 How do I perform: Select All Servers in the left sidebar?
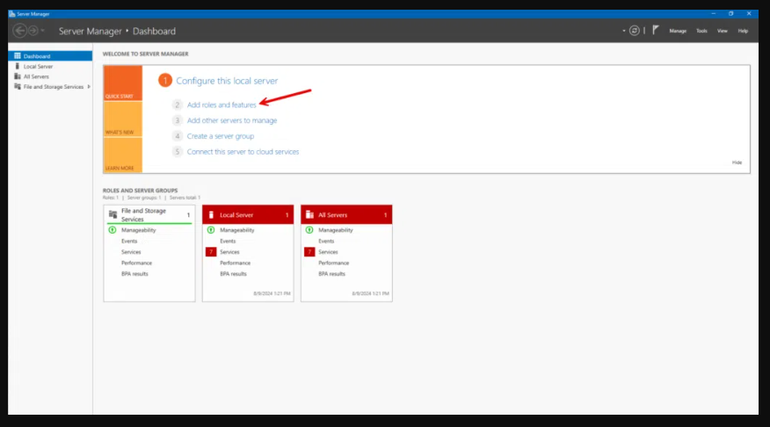[x=36, y=76]
